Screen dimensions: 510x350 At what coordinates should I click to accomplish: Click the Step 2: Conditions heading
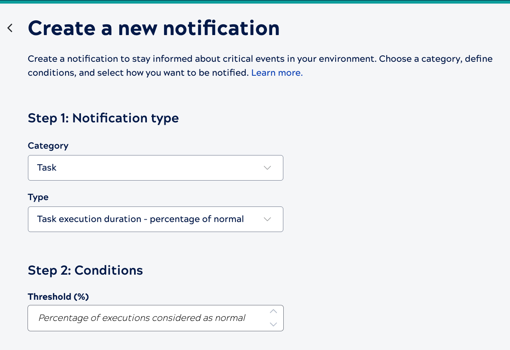(85, 270)
